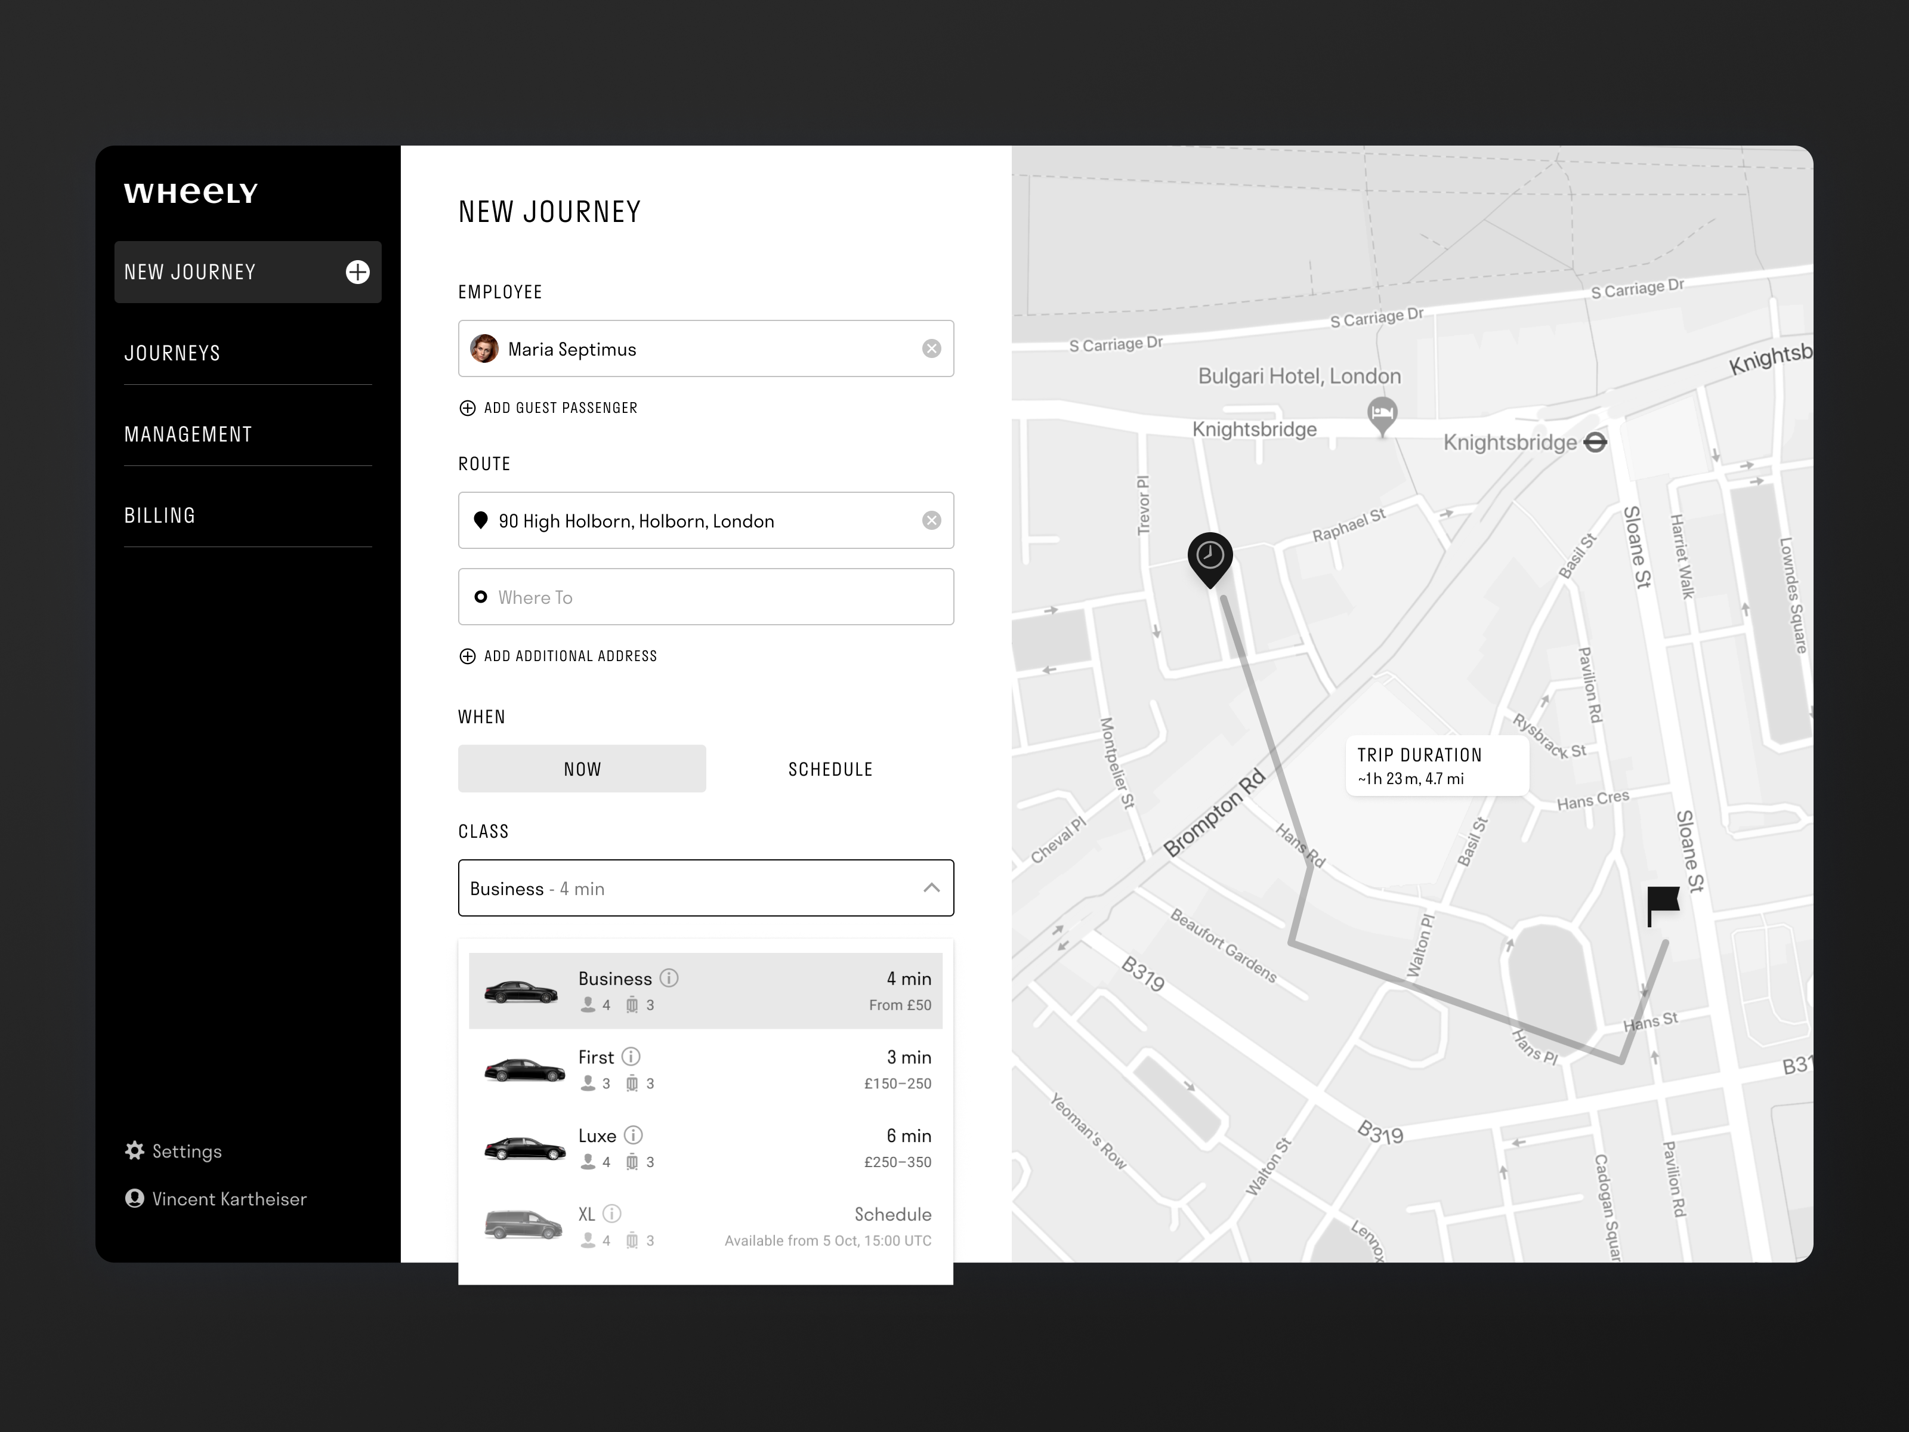Click the plus icon beside New Journey
This screenshot has width=1909, height=1432.
pyautogui.click(x=357, y=272)
